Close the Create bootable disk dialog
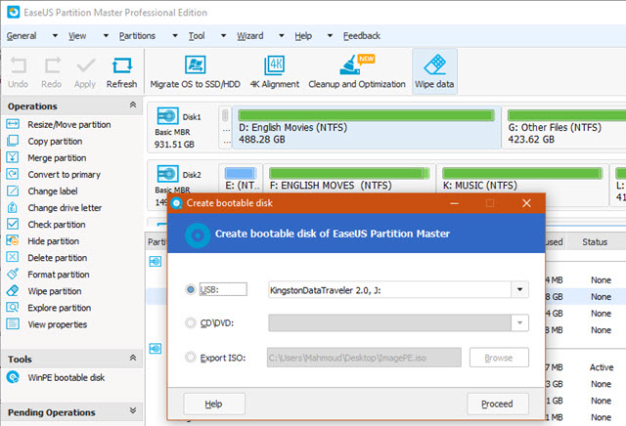The width and height of the screenshot is (626, 426). point(526,203)
